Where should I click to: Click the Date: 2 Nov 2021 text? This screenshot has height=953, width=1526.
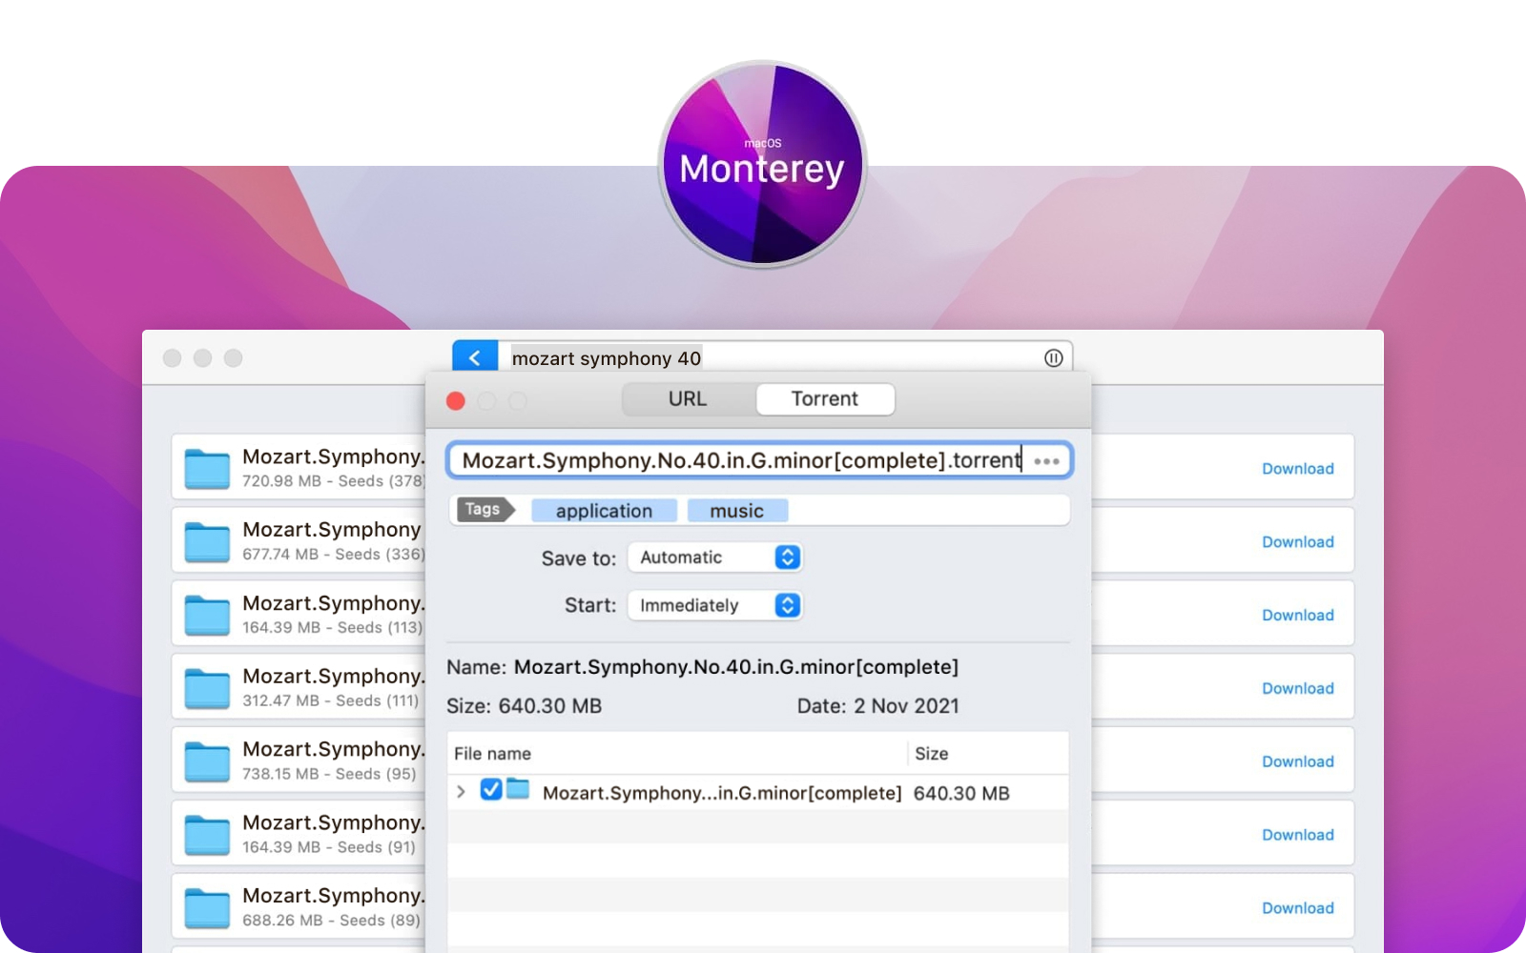click(x=878, y=706)
